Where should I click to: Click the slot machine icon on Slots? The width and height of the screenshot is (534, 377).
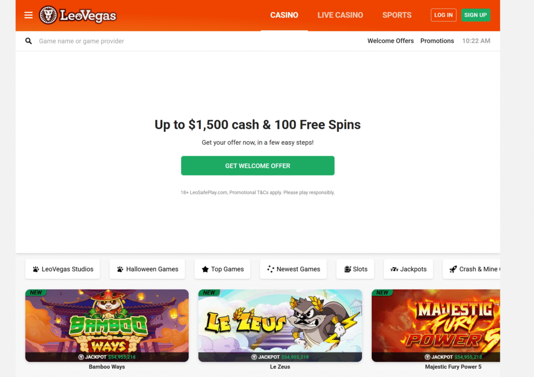coord(347,269)
